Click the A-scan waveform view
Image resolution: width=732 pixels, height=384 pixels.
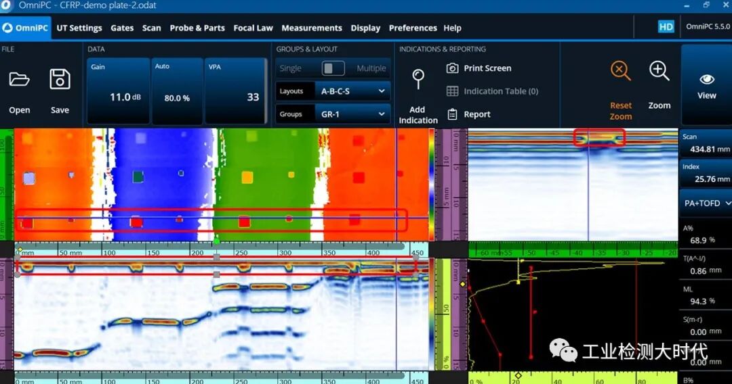pyautogui.click(x=573, y=314)
